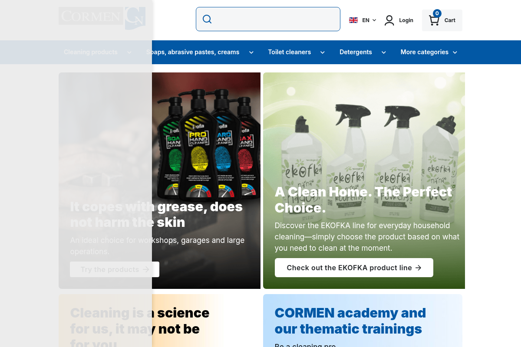This screenshot has width=521, height=347.
Task: Expand the Toilet cleaners chevron
Action: click(x=323, y=52)
